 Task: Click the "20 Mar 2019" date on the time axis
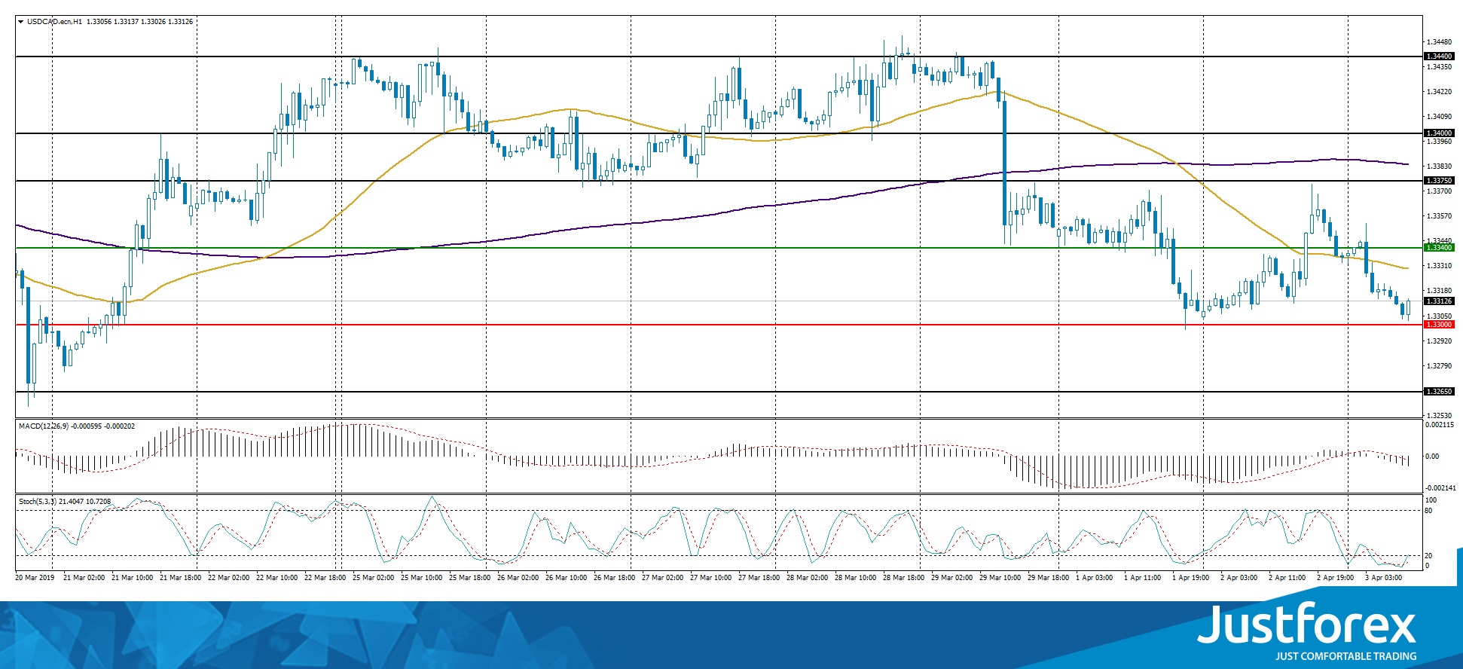coord(35,578)
